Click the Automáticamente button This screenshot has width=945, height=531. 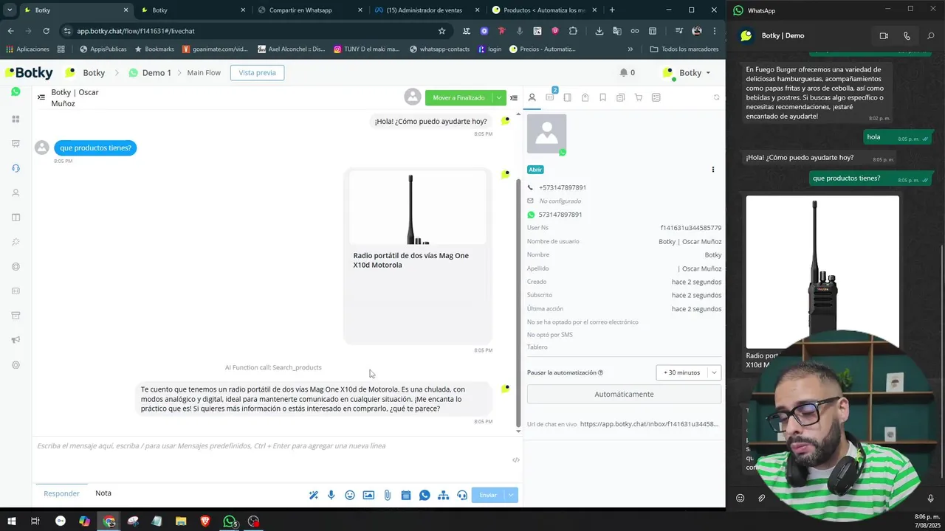[x=624, y=394]
